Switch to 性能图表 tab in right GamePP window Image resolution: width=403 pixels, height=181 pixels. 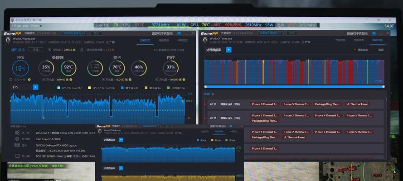pyautogui.click(x=359, y=40)
